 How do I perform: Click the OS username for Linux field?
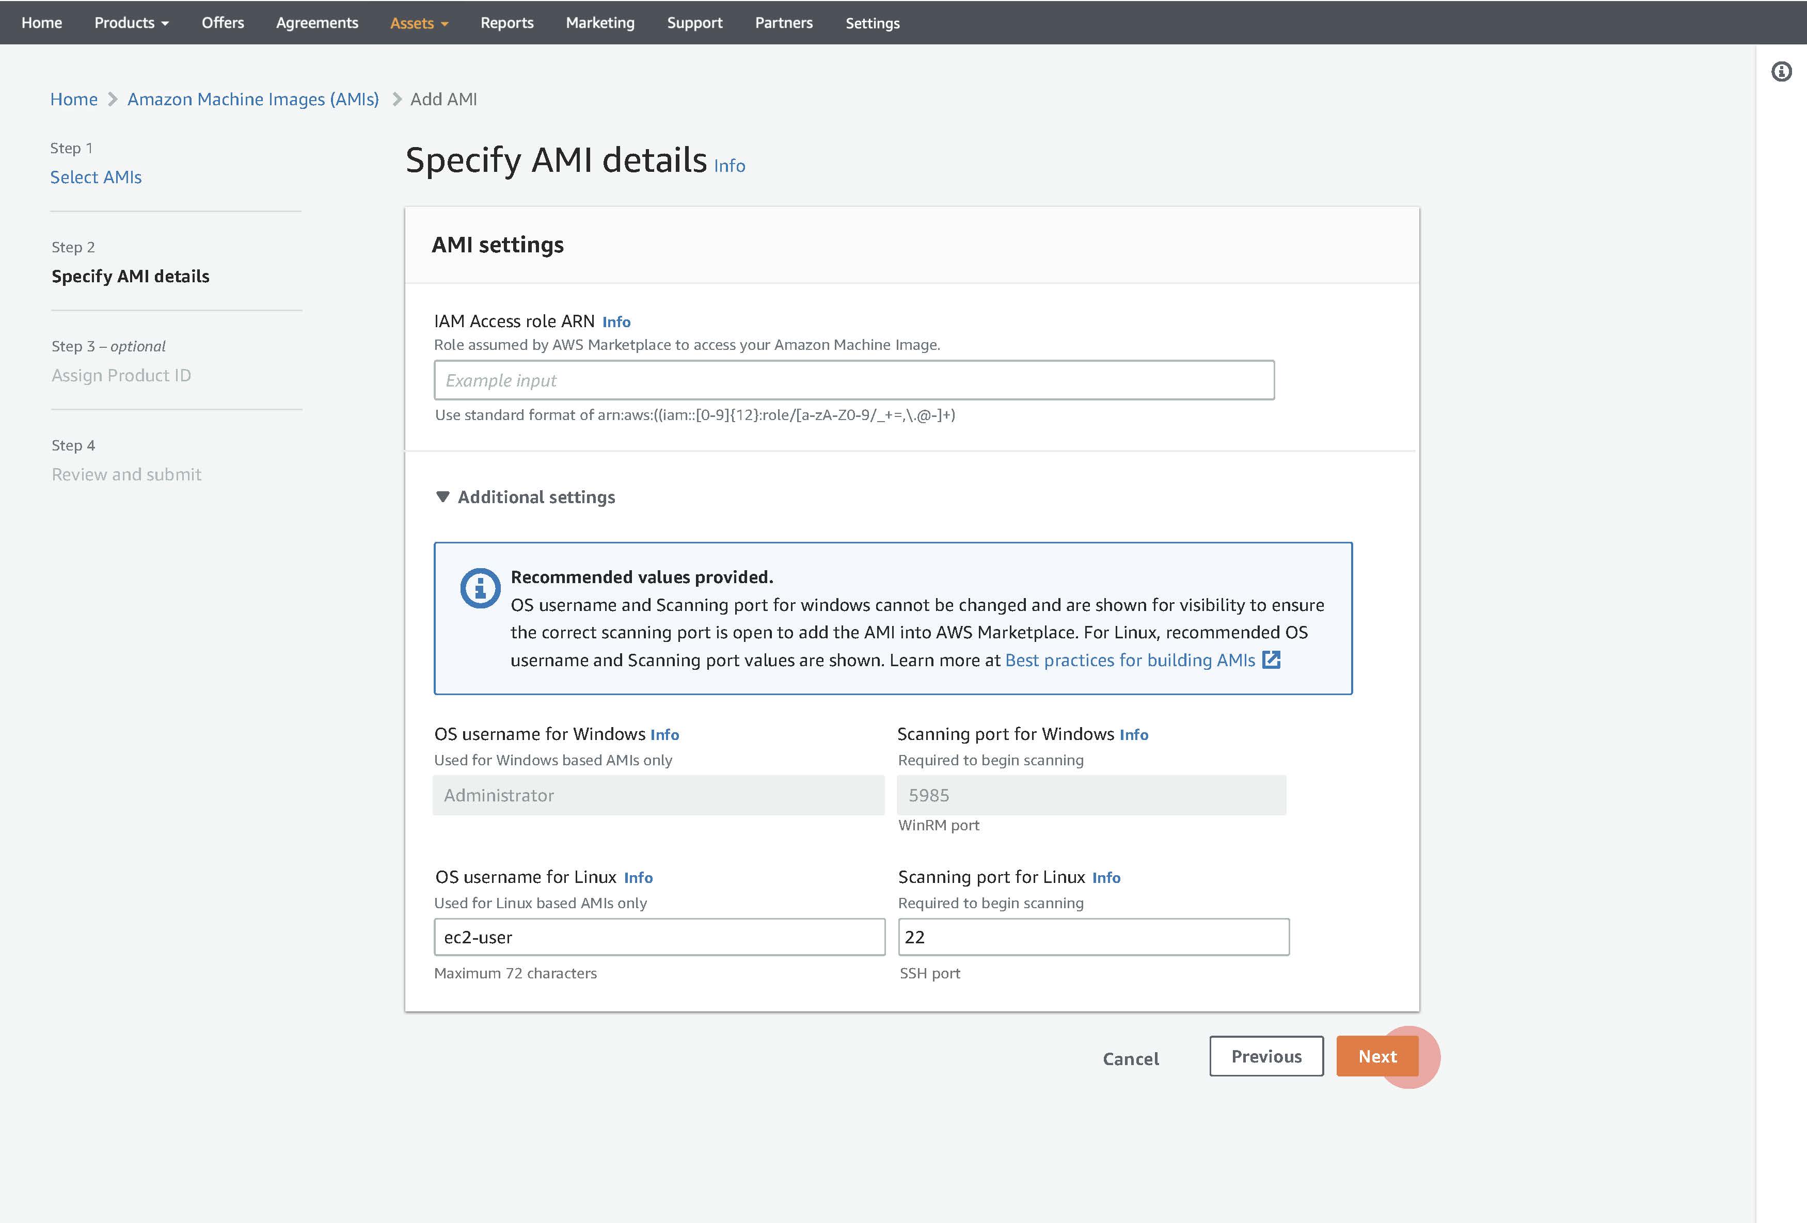tap(659, 937)
